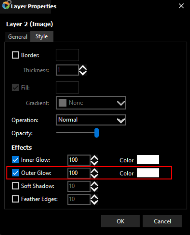Decrease Outer Glow value with down arrow
Viewport: 190px width, 235px height.
[94, 176]
